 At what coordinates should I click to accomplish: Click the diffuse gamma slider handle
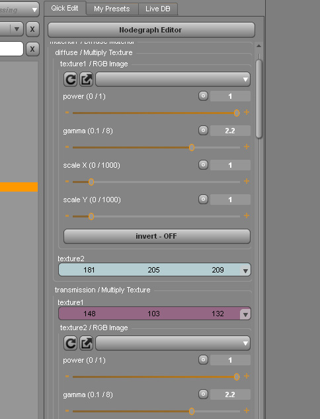192,147
